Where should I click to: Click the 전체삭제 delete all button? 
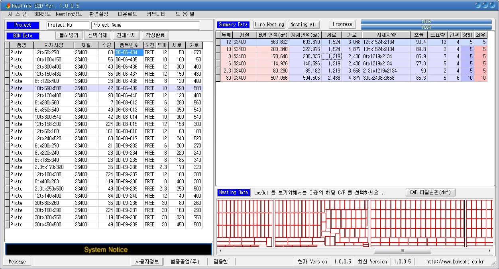point(126,35)
